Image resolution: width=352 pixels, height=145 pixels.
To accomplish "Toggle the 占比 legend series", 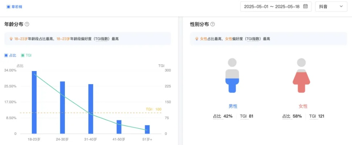I will pos(10,55).
